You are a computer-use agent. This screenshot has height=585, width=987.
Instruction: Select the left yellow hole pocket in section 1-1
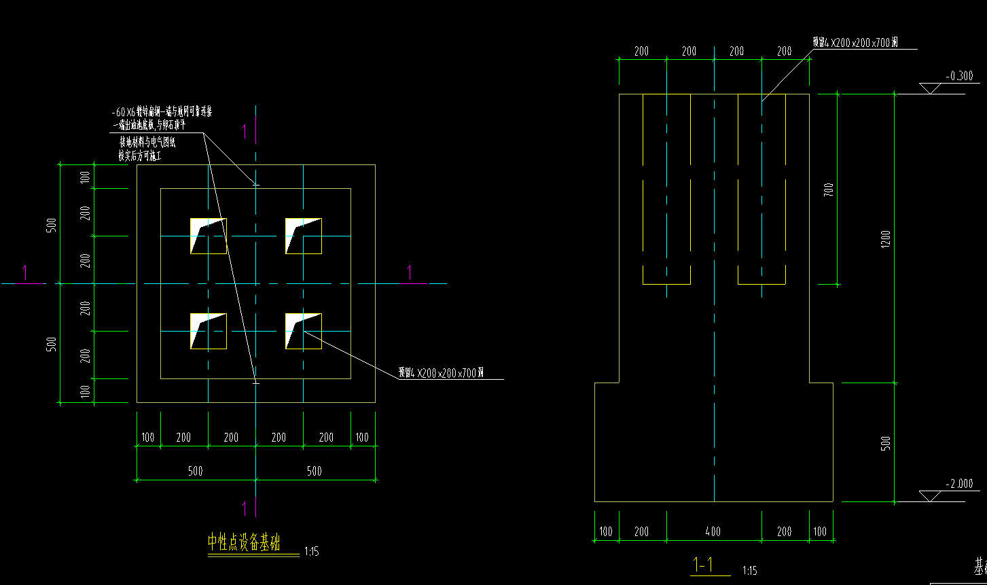point(666,189)
